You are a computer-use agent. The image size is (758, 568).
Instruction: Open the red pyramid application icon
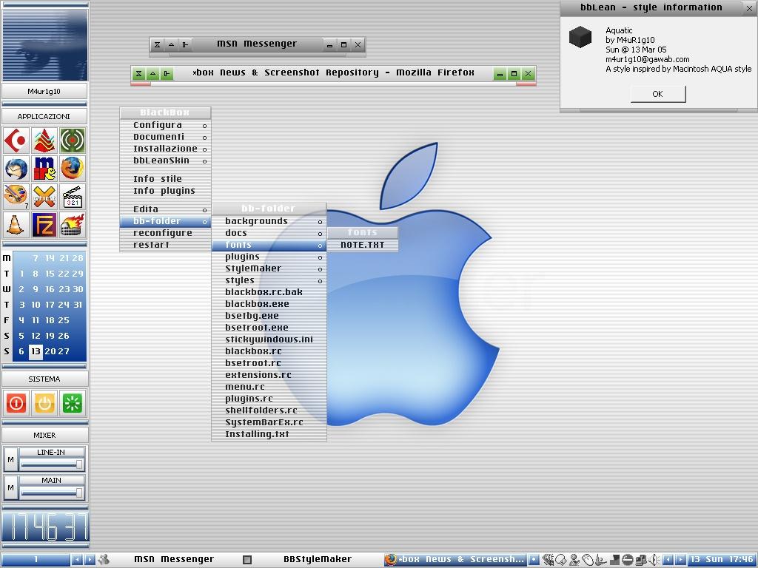[44, 141]
